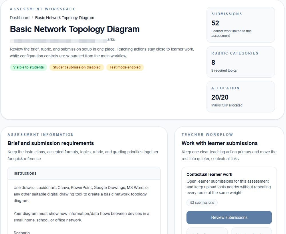Click the Test mode enabled badge
286x234 pixels.
pos(125,67)
